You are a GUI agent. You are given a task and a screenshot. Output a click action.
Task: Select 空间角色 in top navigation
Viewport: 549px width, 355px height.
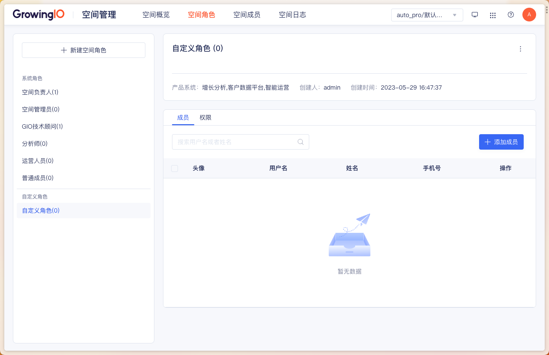point(202,15)
